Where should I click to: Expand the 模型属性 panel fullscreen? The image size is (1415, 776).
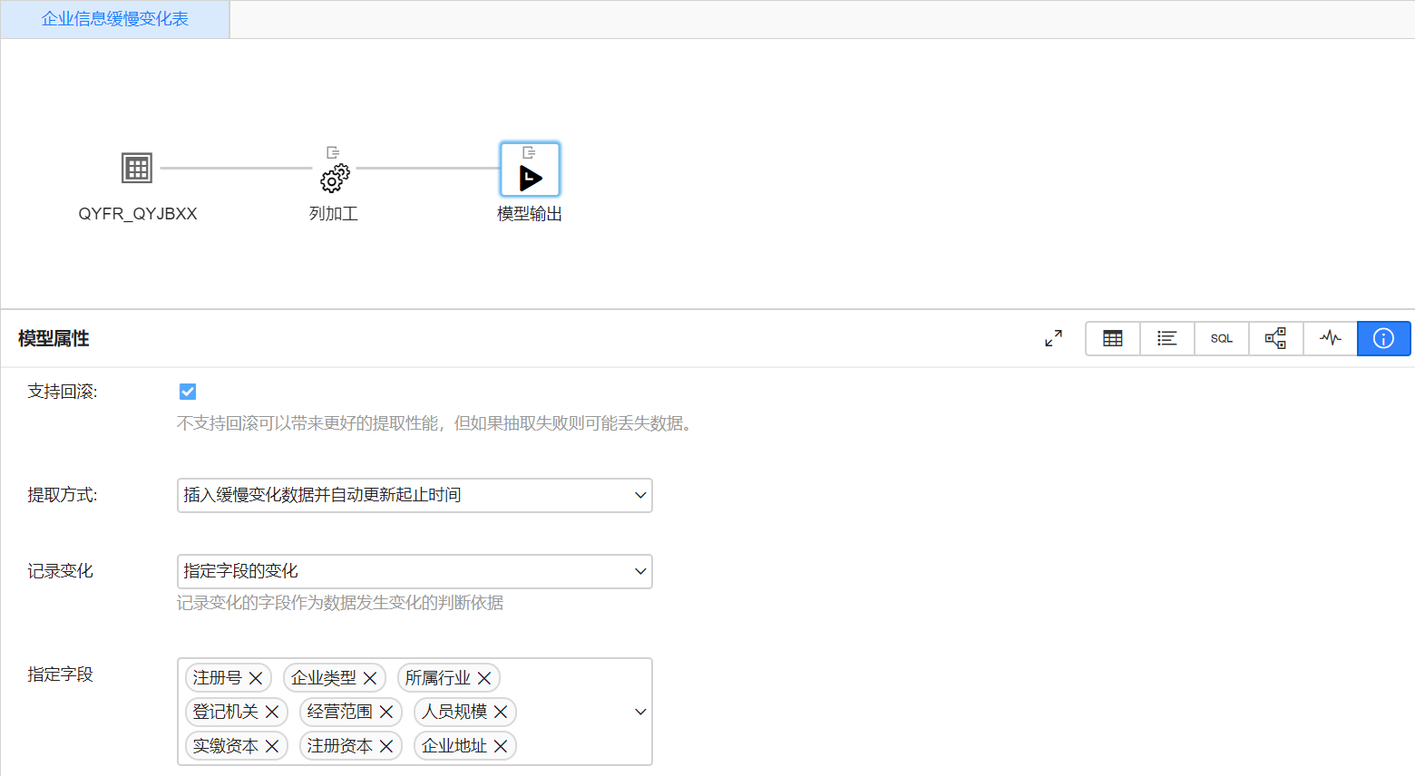1053,338
